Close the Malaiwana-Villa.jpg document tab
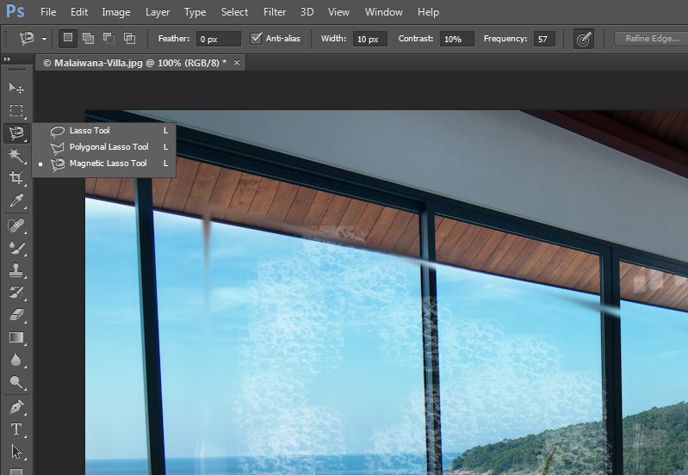The image size is (688, 475). click(x=237, y=63)
